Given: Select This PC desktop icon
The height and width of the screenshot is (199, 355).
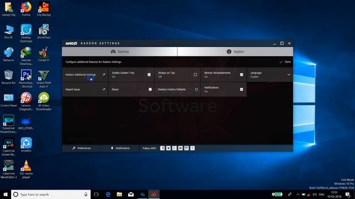Looking at the screenshot, I should click(x=9, y=32).
